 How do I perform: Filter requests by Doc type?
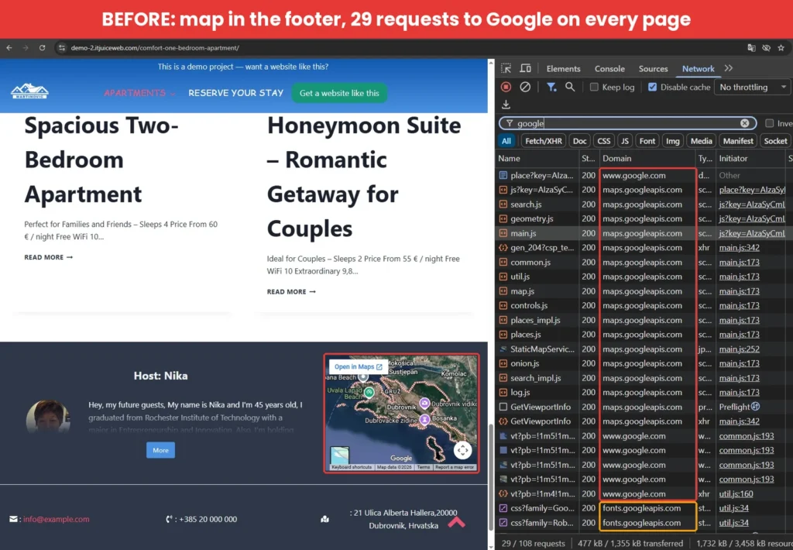click(579, 141)
